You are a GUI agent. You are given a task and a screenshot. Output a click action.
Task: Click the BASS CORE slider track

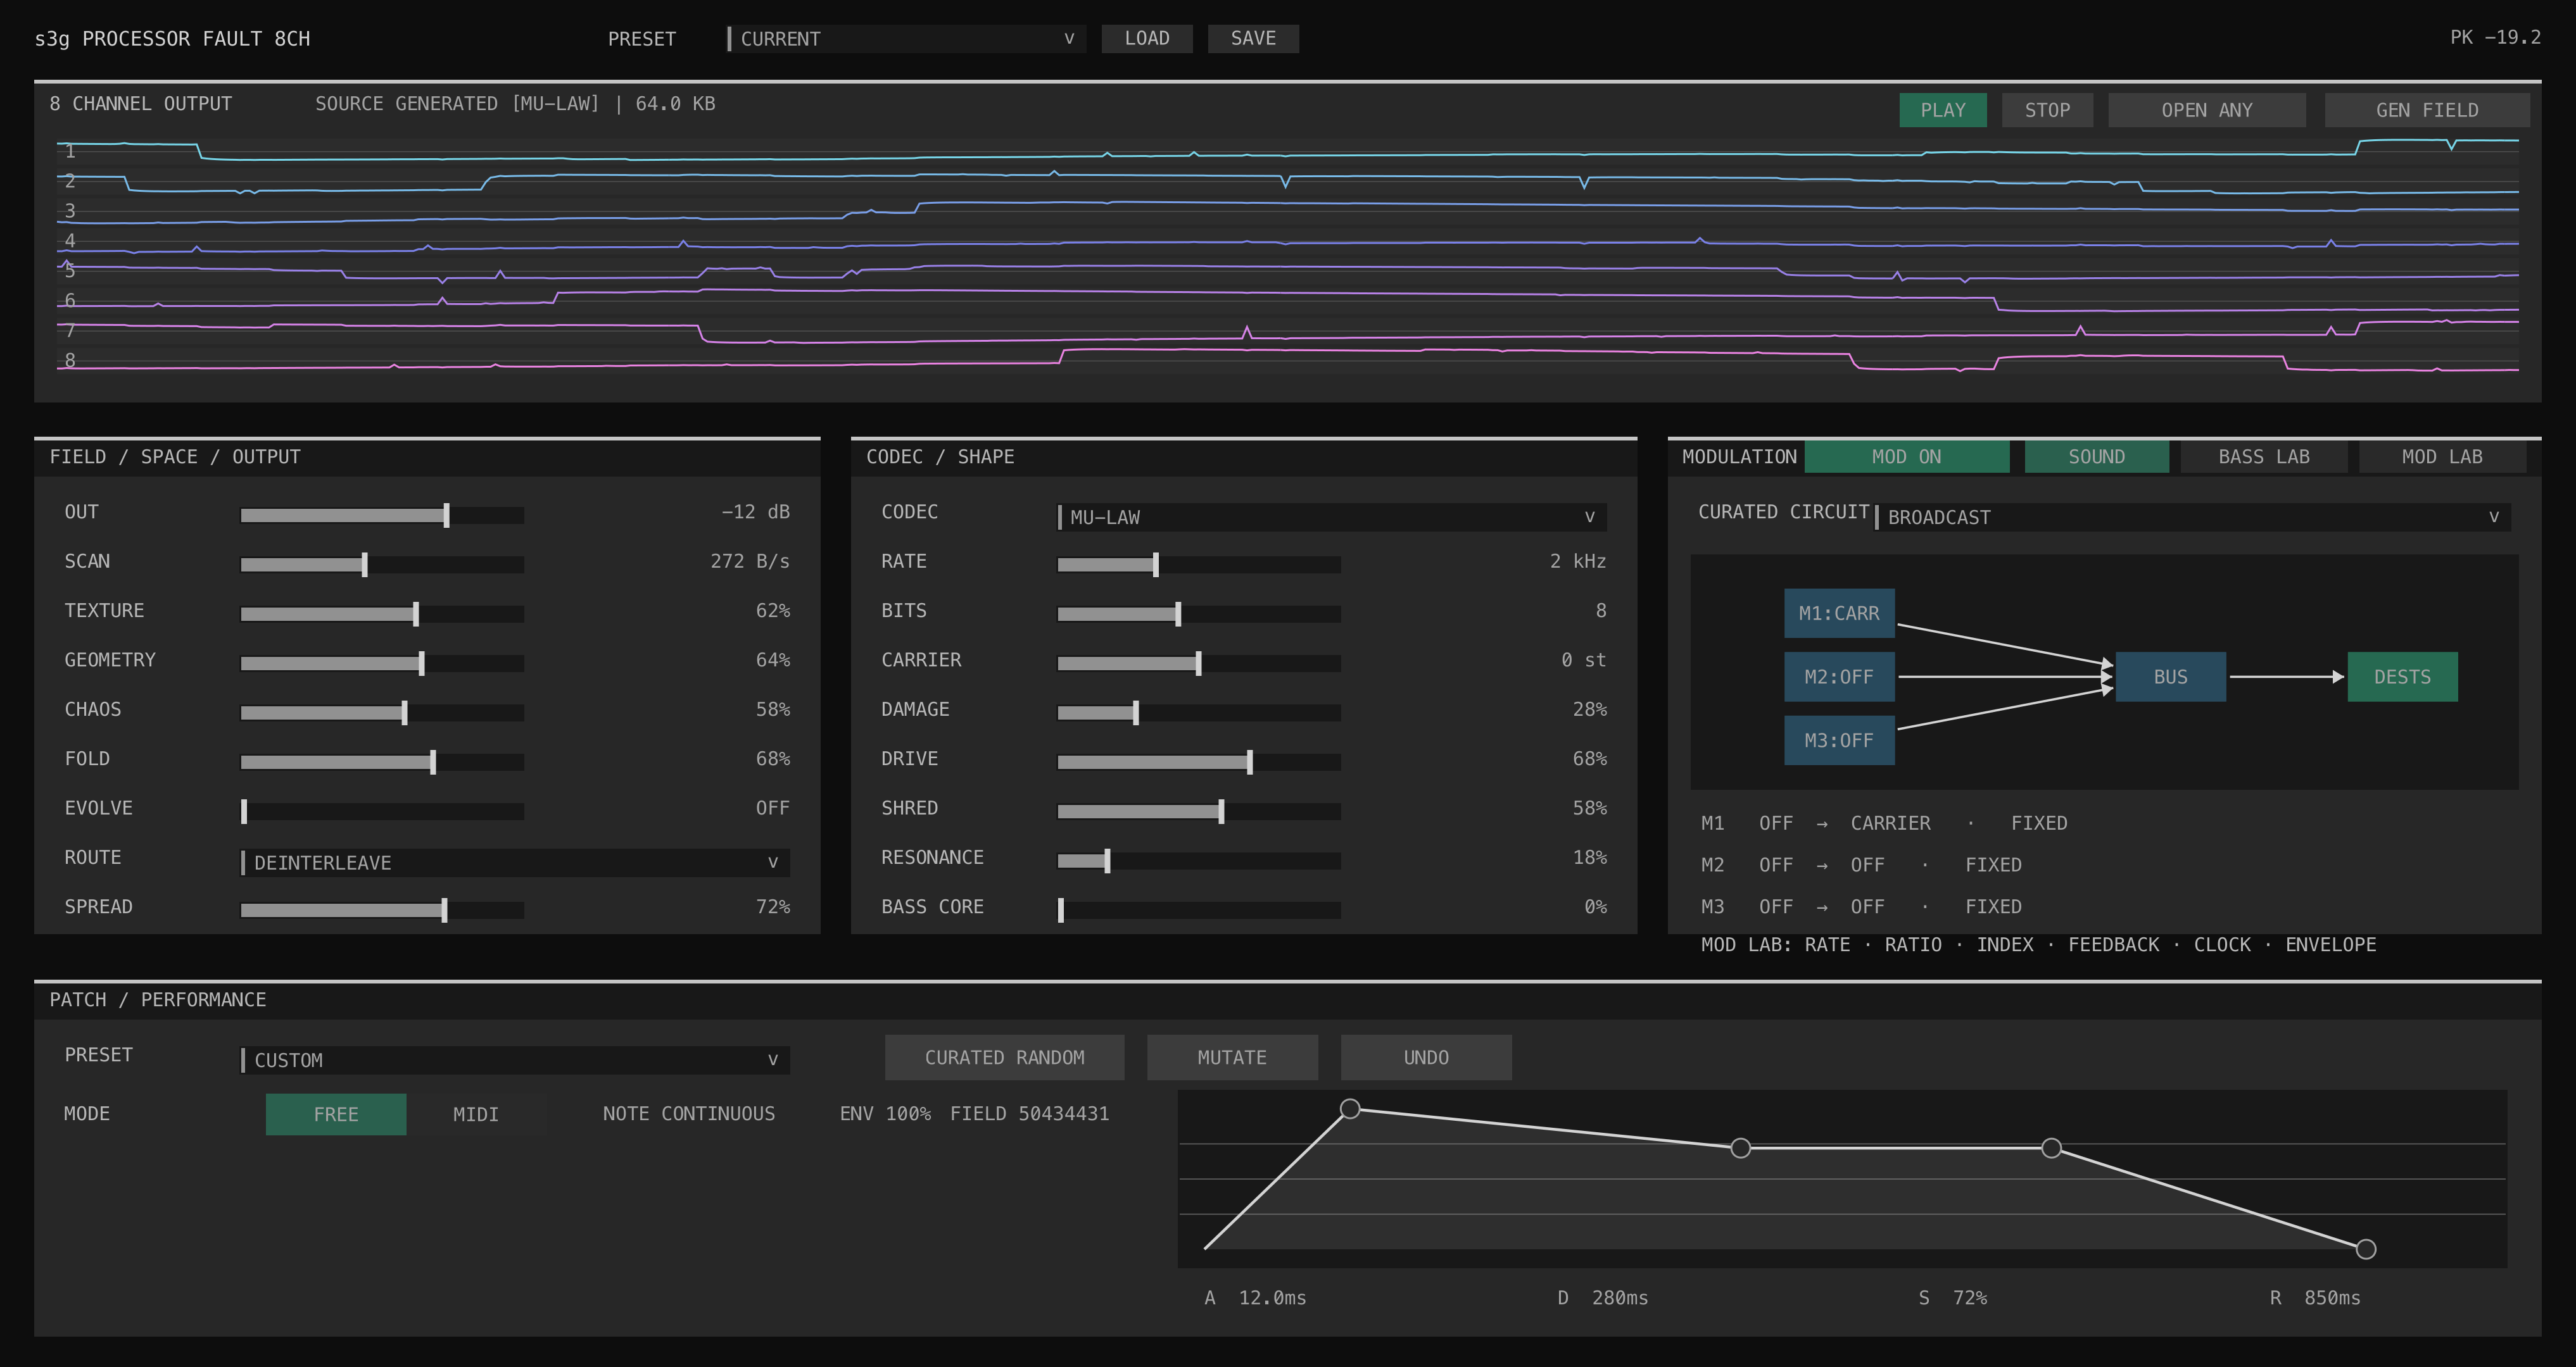click(1199, 910)
